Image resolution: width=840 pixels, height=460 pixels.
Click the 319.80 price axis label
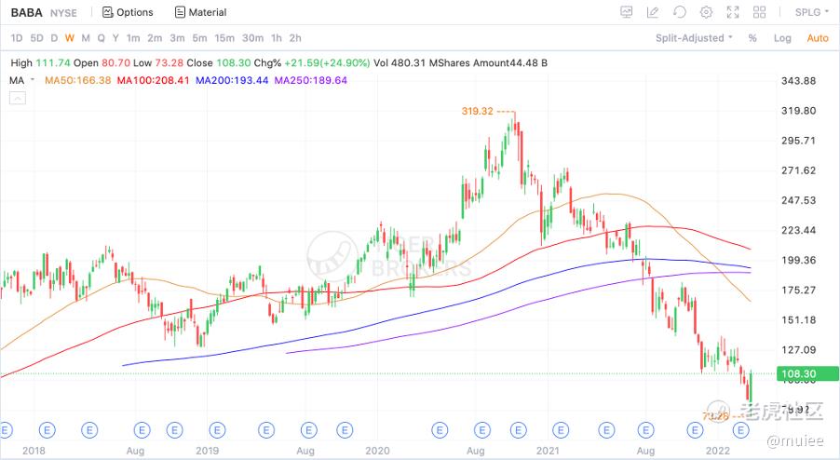(799, 111)
